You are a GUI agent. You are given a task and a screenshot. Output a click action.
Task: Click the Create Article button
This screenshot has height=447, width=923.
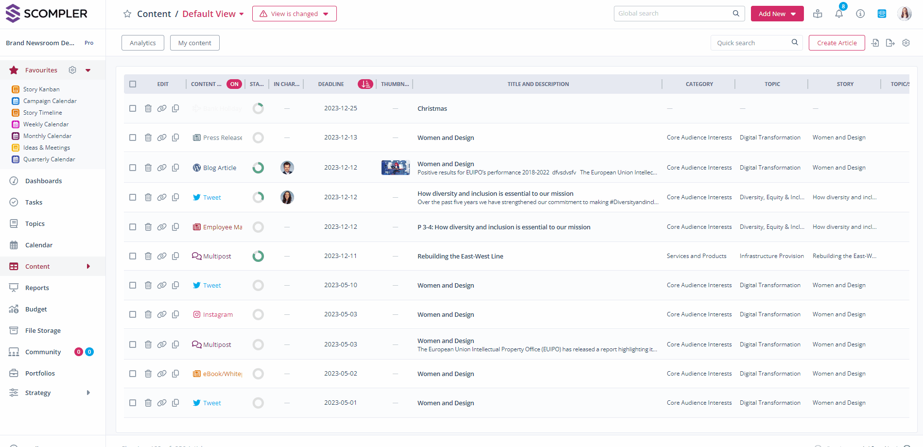[836, 43]
